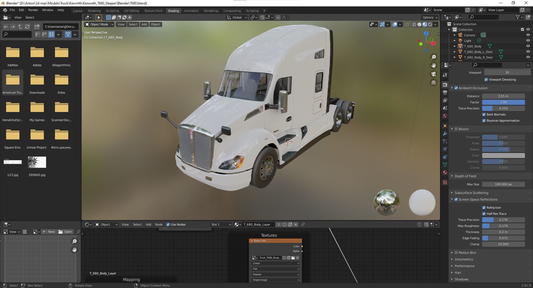Open the Options dropdown in viewport header
The width and height of the screenshot is (533, 288).
tap(430, 17)
